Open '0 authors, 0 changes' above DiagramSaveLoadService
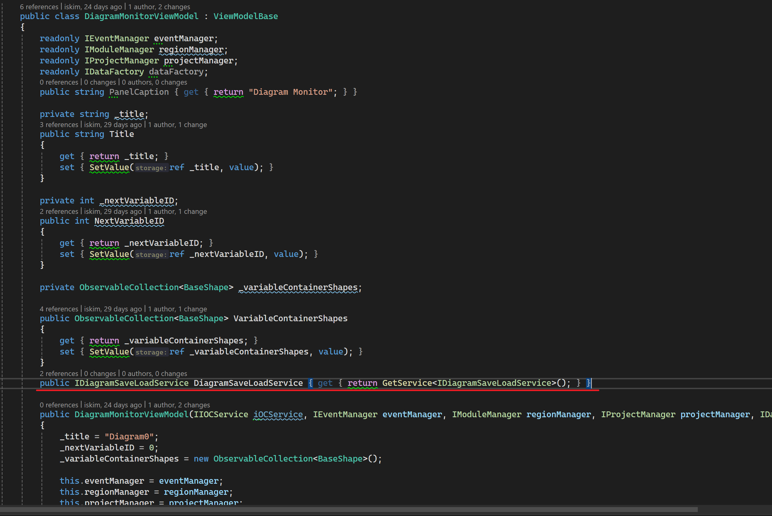Image resolution: width=772 pixels, height=516 pixels. click(154, 374)
